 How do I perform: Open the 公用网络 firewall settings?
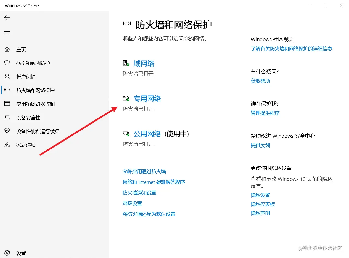click(147, 134)
